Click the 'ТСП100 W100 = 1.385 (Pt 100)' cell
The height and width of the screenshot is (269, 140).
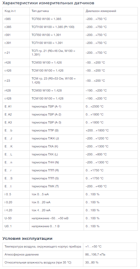tap(57, 27)
